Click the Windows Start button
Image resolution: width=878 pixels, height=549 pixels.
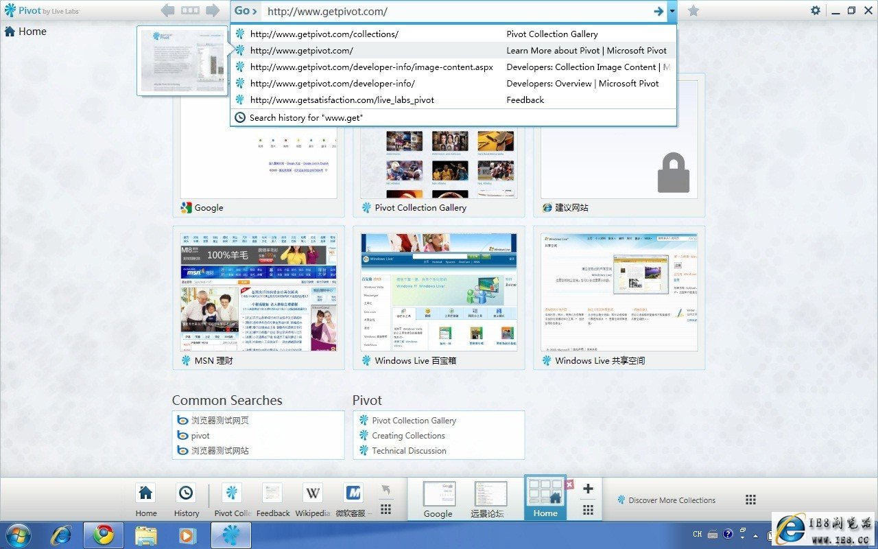(18, 535)
